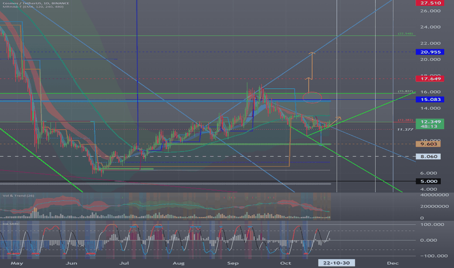Click the 15.837 green level label
This screenshot has width=454, height=268.
pos(405,91)
